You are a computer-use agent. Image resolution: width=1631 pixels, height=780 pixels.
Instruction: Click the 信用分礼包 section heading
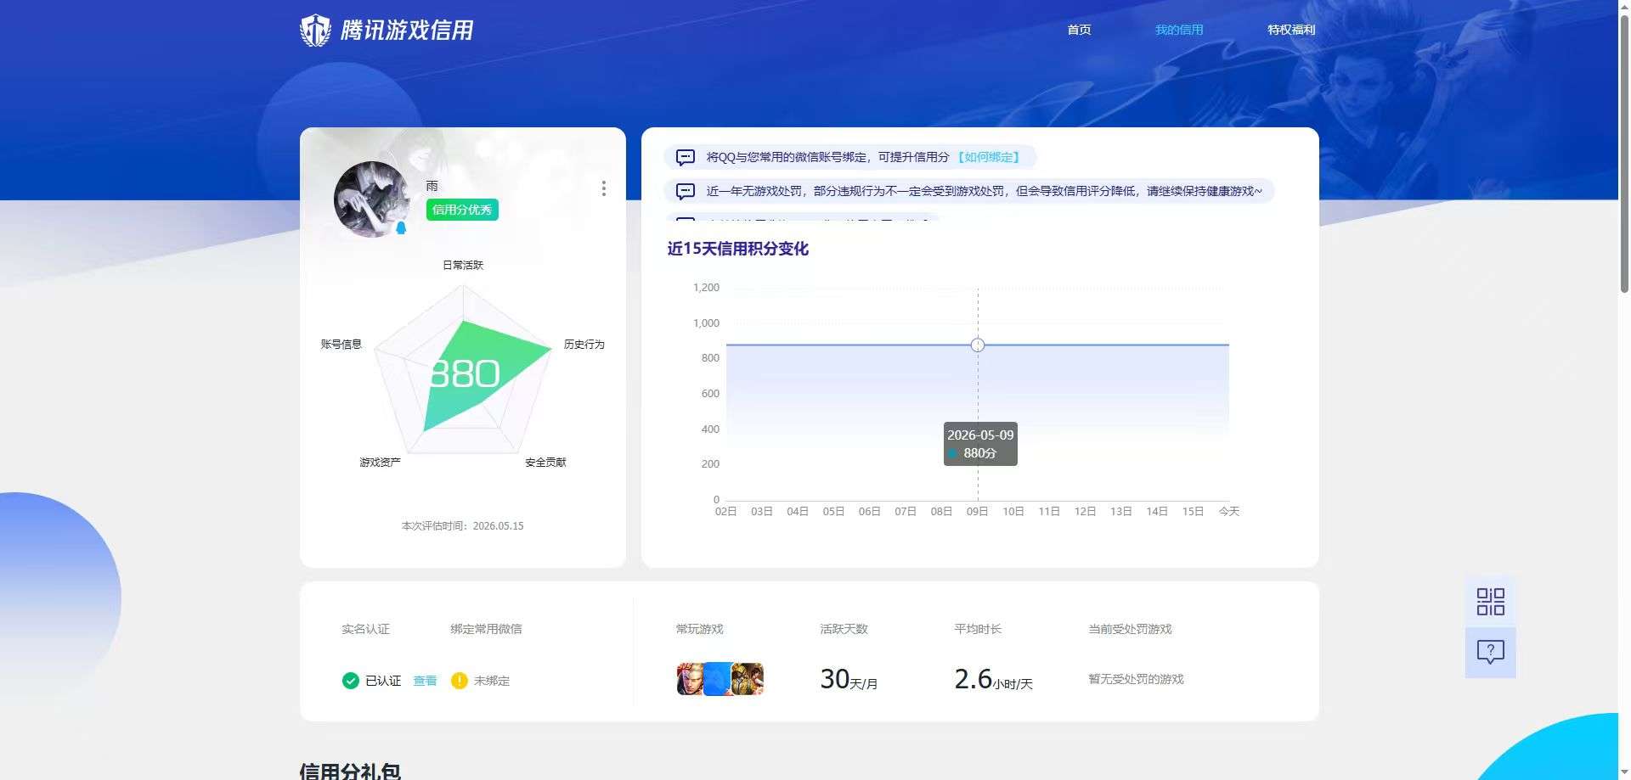coord(350,771)
